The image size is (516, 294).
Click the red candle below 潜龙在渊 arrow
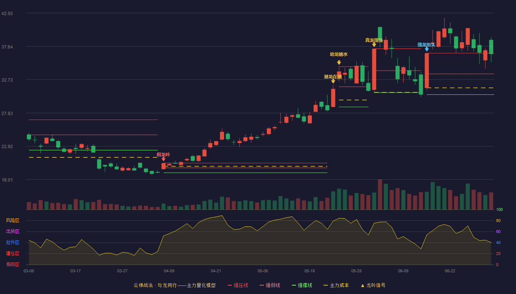(x=333, y=98)
